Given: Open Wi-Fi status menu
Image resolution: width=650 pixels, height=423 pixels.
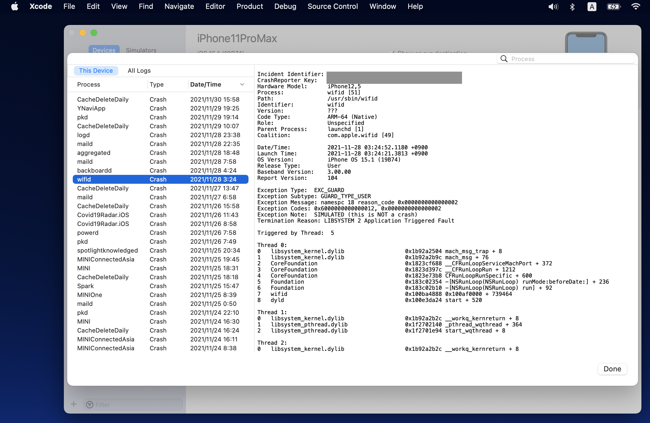Looking at the screenshot, I should click(636, 7).
